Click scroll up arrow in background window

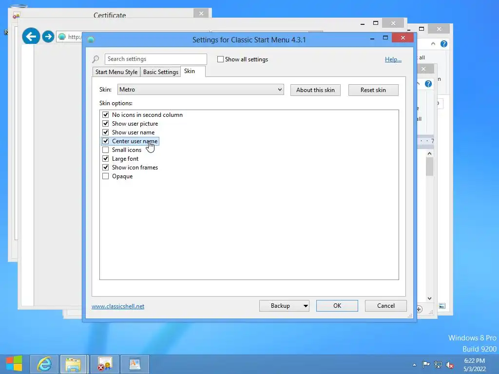[430, 153]
